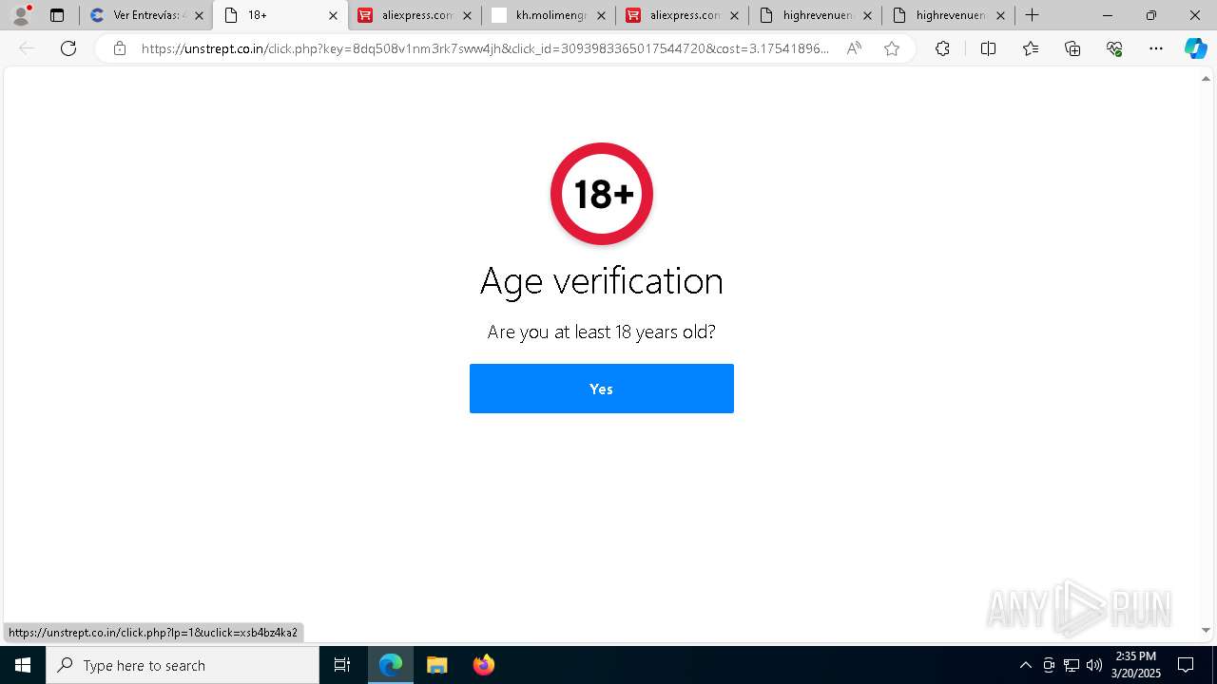This screenshot has height=684, width=1217.
Task: Close the first aliexpress.com tab
Action: click(467, 15)
